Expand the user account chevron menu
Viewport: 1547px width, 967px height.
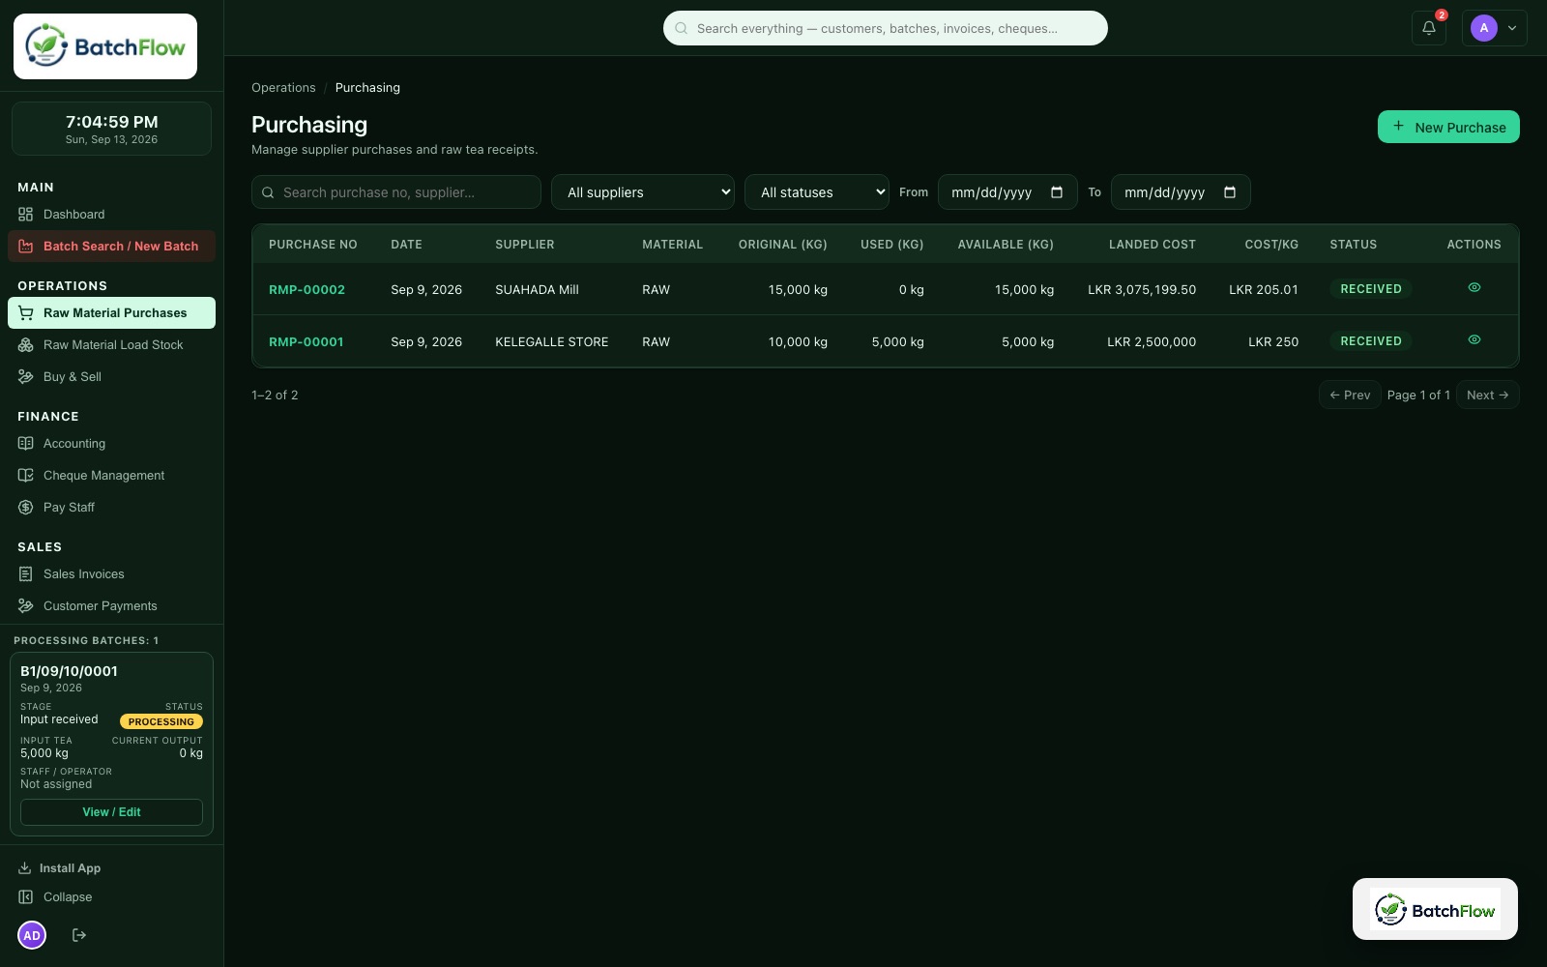click(x=1512, y=28)
